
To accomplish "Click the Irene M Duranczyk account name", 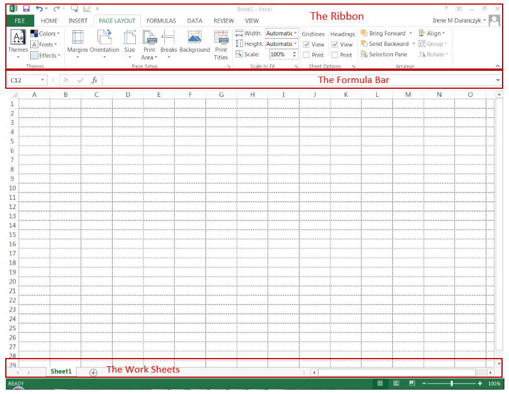I will click(x=457, y=20).
